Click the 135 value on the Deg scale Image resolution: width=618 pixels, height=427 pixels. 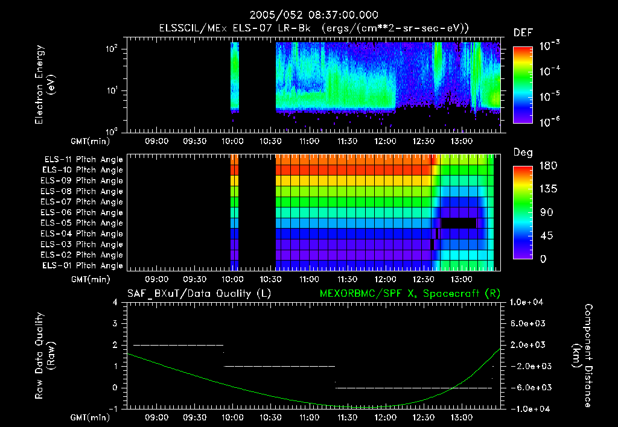click(x=548, y=189)
